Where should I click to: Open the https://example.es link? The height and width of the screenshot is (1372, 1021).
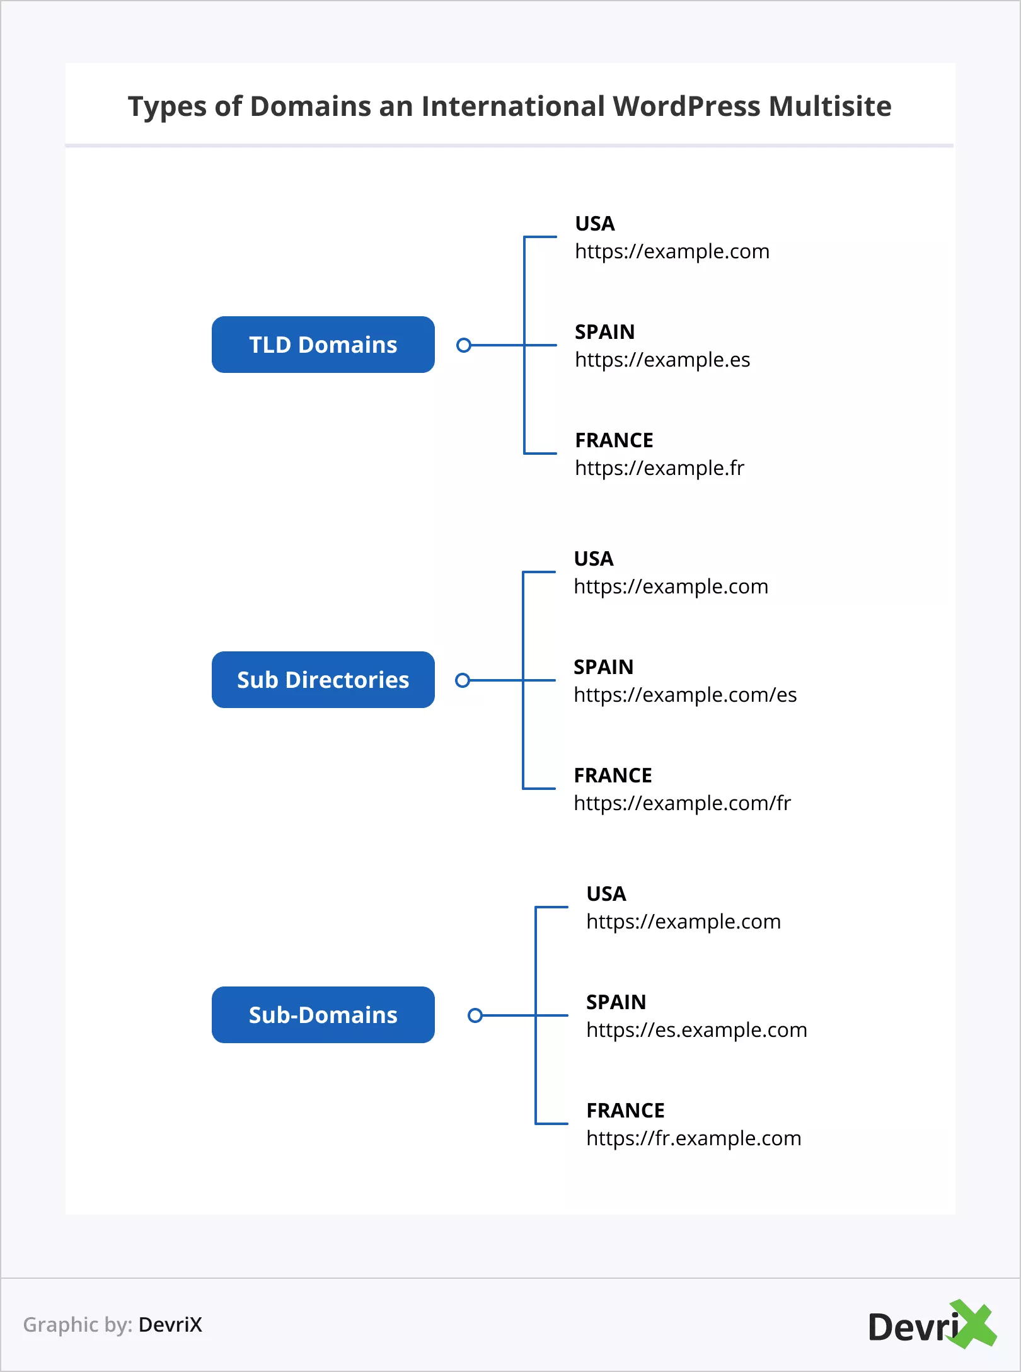click(x=662, y=360)
